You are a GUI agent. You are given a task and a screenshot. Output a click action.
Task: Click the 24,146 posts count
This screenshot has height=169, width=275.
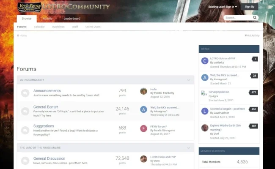(x=122, y=109)
